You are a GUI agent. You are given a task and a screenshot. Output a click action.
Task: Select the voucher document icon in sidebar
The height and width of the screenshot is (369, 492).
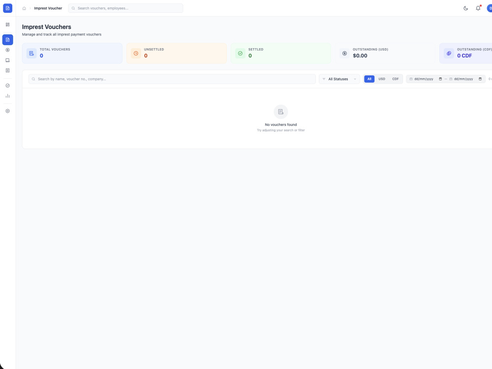pyautogui.click(x=7, y=40)
